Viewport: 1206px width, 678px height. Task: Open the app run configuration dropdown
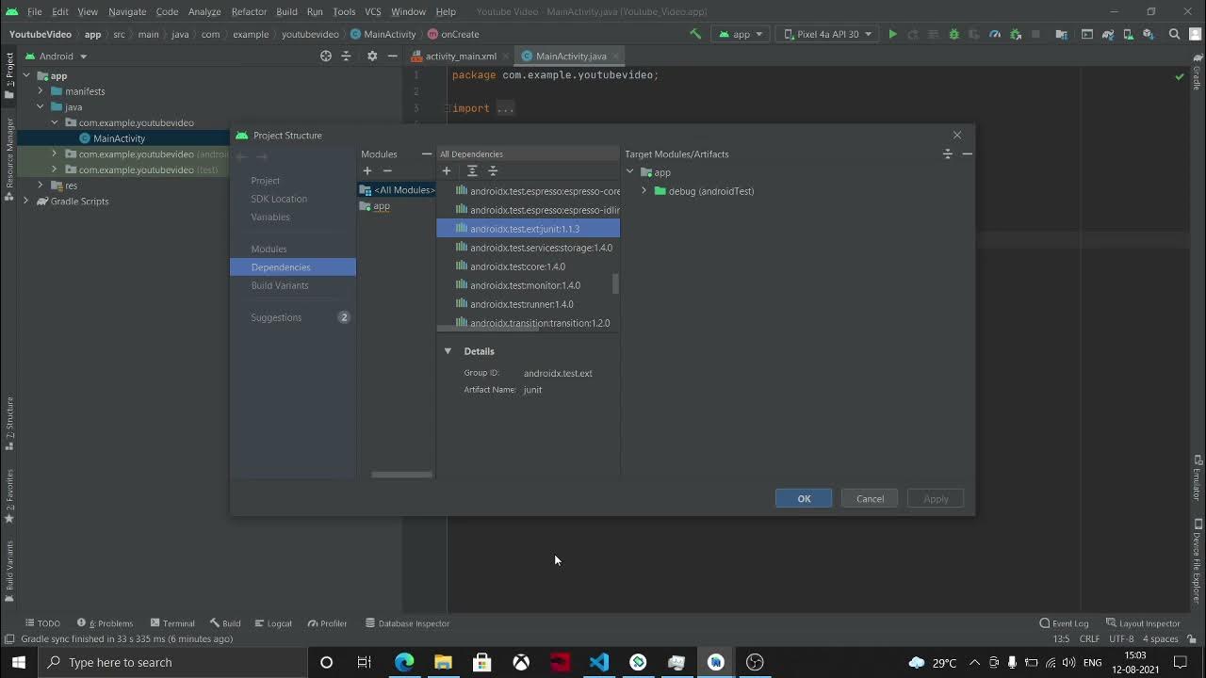click(741, 34)
